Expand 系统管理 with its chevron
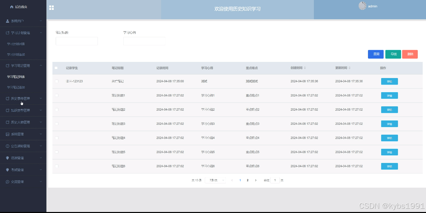Screen dimensions: 426x213 tap(41, 134)
